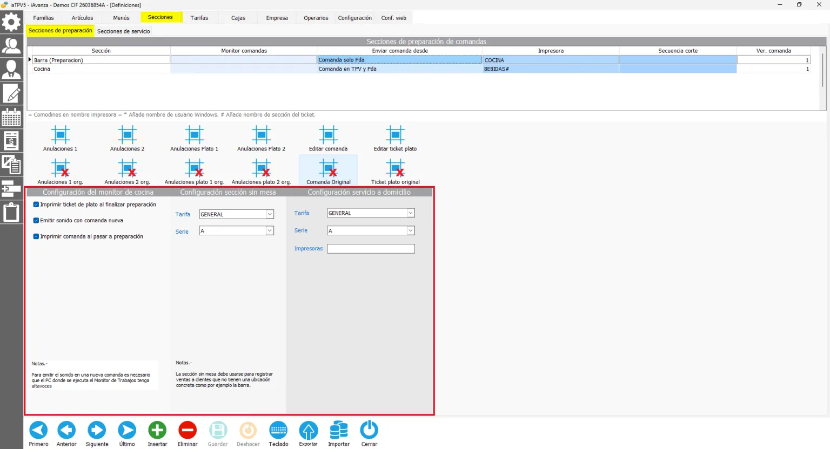
Task: Open the blank clipboard sidebar icon
Action: click(11, 212)
